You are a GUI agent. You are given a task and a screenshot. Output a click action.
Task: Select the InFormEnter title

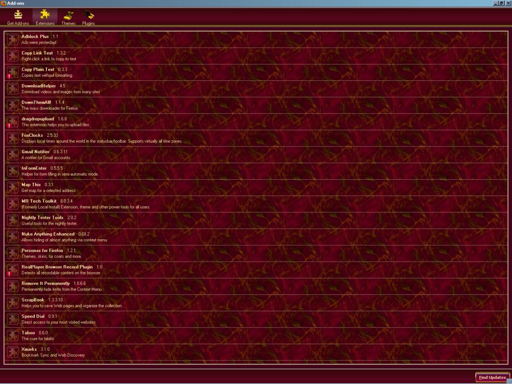click(x=34, y=168)
